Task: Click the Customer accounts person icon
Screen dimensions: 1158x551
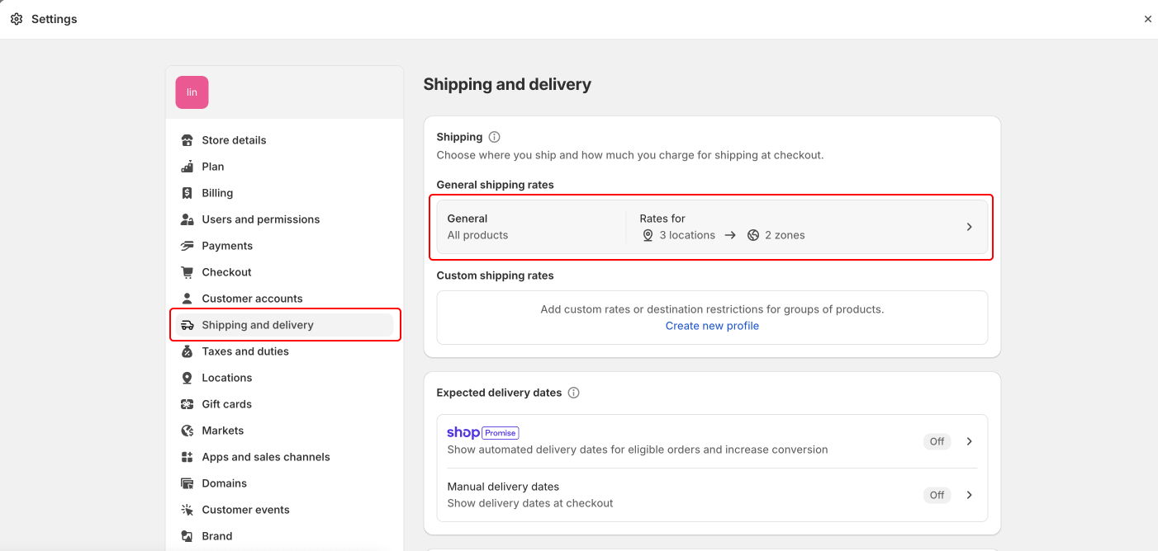Action: coord(187,299)
